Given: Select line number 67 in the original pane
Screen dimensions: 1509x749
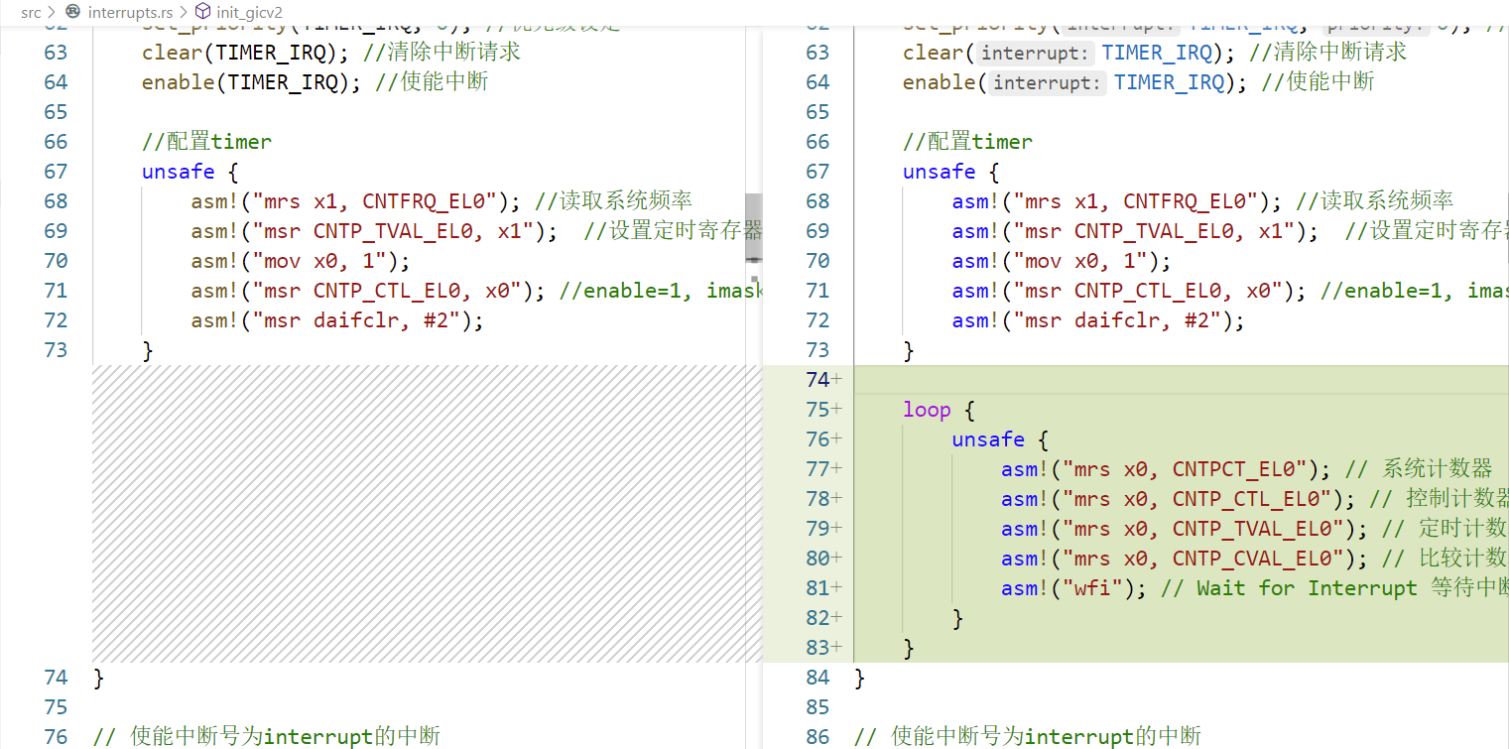Looking at the screenshot, I should [56, 172].
